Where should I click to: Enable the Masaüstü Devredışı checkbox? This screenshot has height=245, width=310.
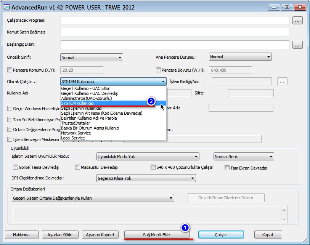click(77, 167)
